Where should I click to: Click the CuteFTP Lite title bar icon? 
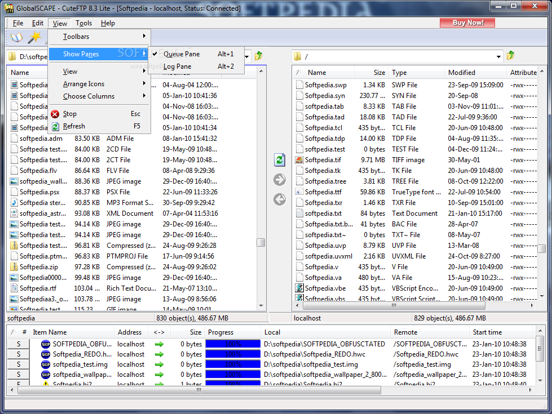click(x=10, y=8)
